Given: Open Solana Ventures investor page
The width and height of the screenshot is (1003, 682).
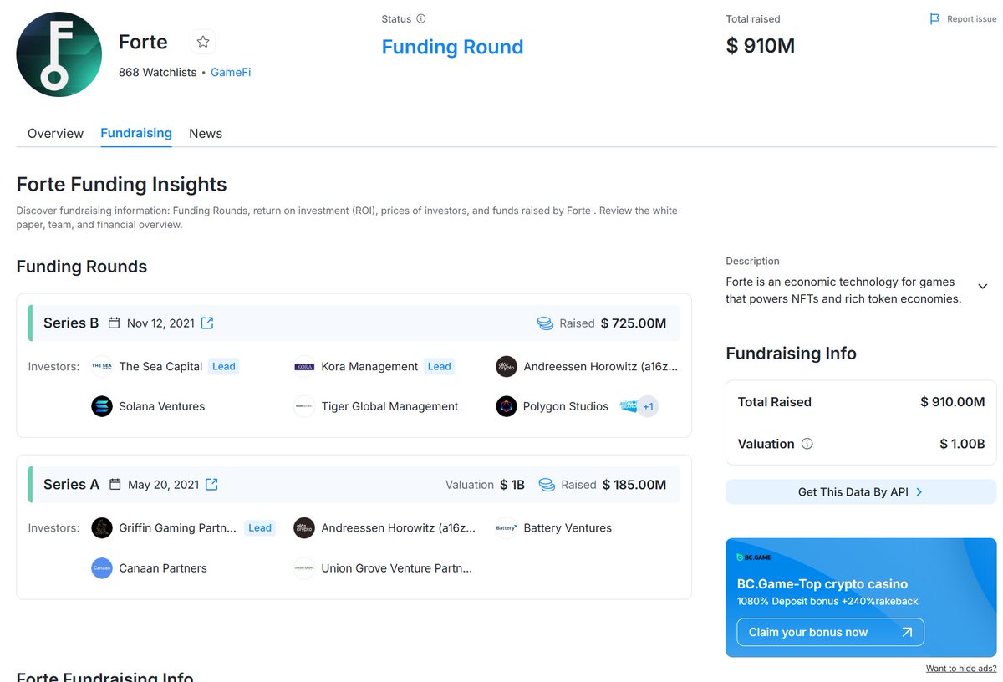Looking at the screenshot, I should 162,407.
